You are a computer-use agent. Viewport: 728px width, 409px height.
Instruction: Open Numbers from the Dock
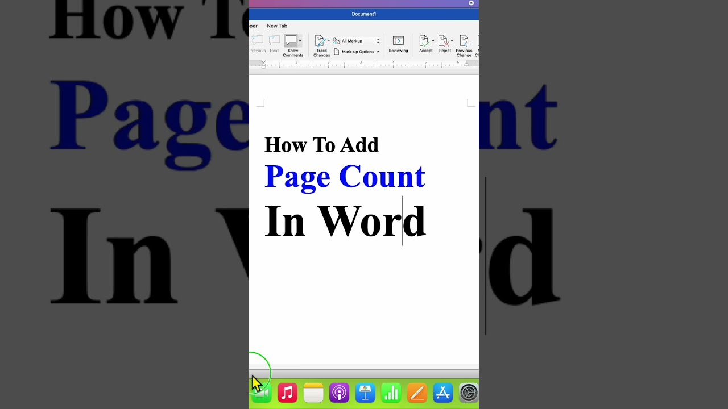point(391,393)
